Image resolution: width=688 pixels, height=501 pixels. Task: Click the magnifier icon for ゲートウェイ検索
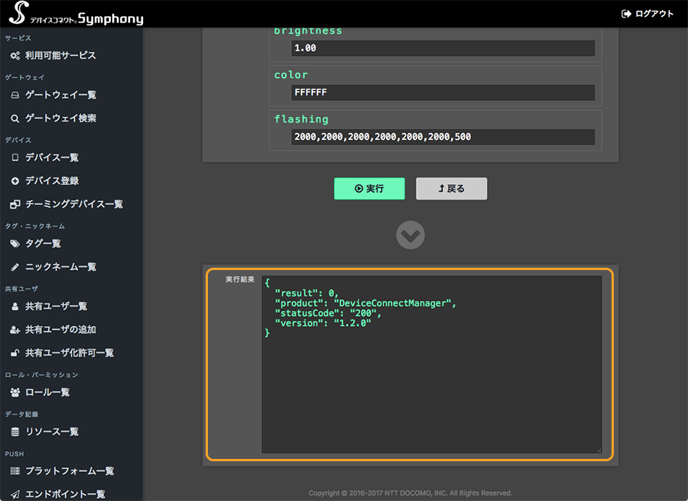click(x=15, y=119)
